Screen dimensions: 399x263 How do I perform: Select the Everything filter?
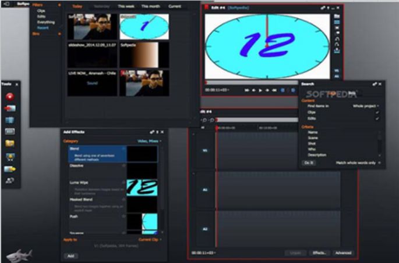(x=46, y=22)
